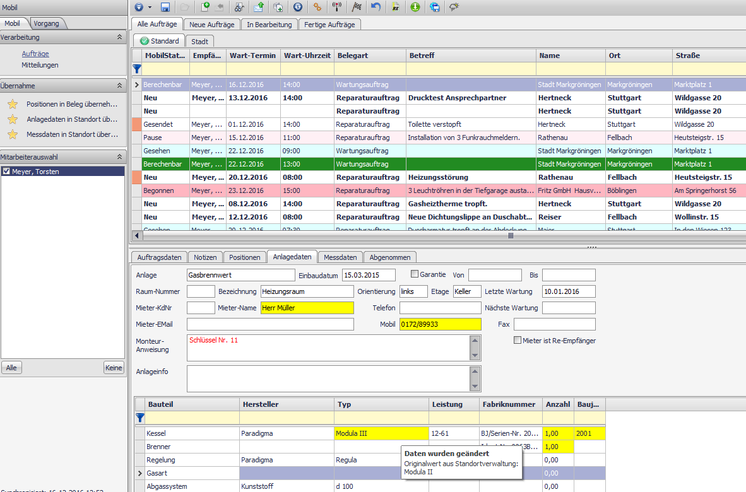Switch to the Messdaten tab
746x492 pixels.
coord(340,257)
